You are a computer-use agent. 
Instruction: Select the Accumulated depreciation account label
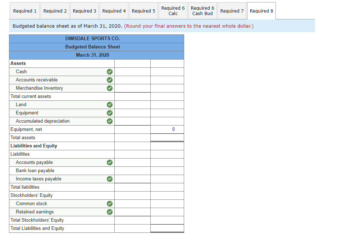click(43, 121)
